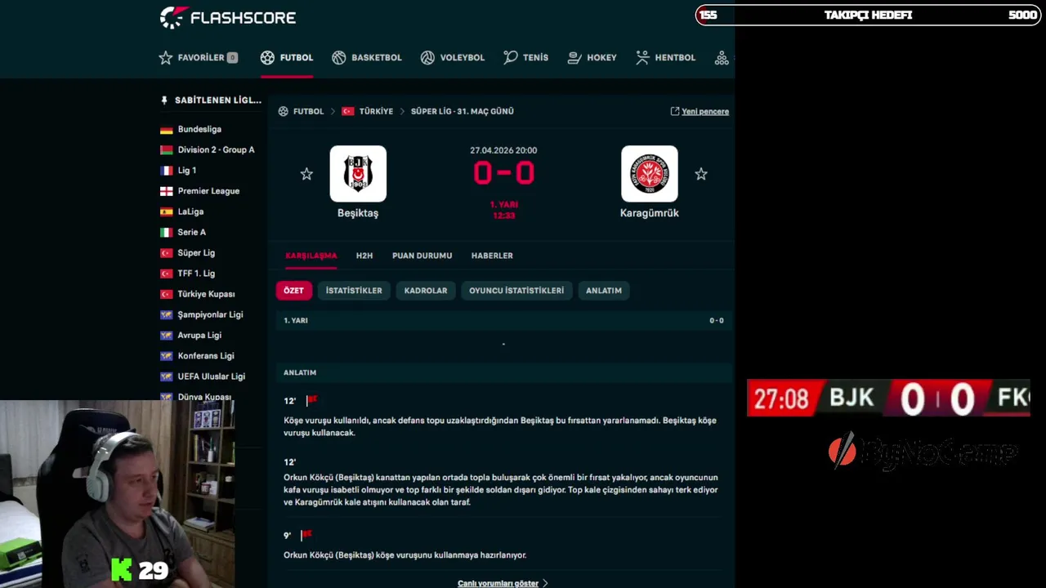Select the Kadrolar sub-tab

pyautogui.click(x=426, y=291)
